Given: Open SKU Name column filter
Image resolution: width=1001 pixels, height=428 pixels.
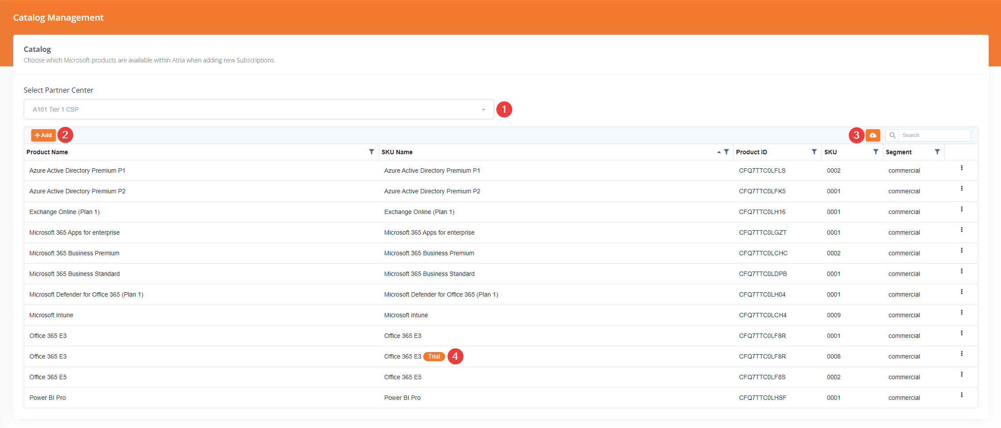Looking at the screenshot, I should (726, 152).
